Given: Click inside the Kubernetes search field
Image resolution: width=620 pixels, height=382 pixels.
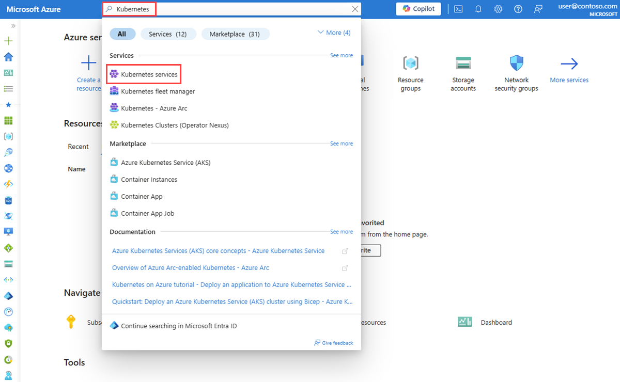Looking at the screenshot, I should click(x=233, y=9).
